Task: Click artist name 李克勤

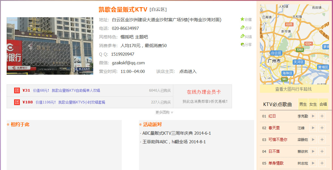Action: point(302,116)
